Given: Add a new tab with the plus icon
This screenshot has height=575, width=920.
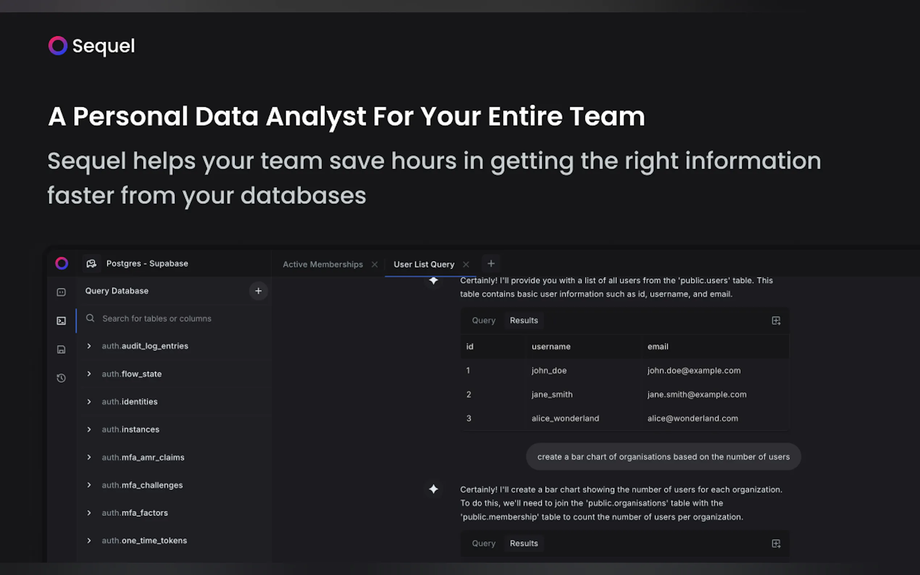Looking at the screenshot, I should coord(491,264).
